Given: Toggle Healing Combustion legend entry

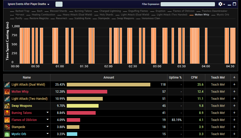Looking at the screenshot, I should [41, 15].
